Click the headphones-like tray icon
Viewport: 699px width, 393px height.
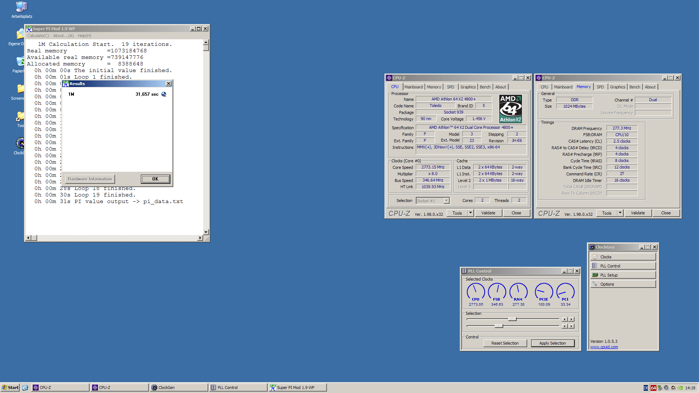(673, 388)
